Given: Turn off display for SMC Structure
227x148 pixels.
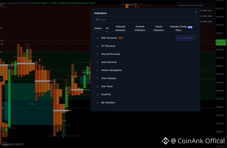Looking at the screenshot, I should (185, 38).
